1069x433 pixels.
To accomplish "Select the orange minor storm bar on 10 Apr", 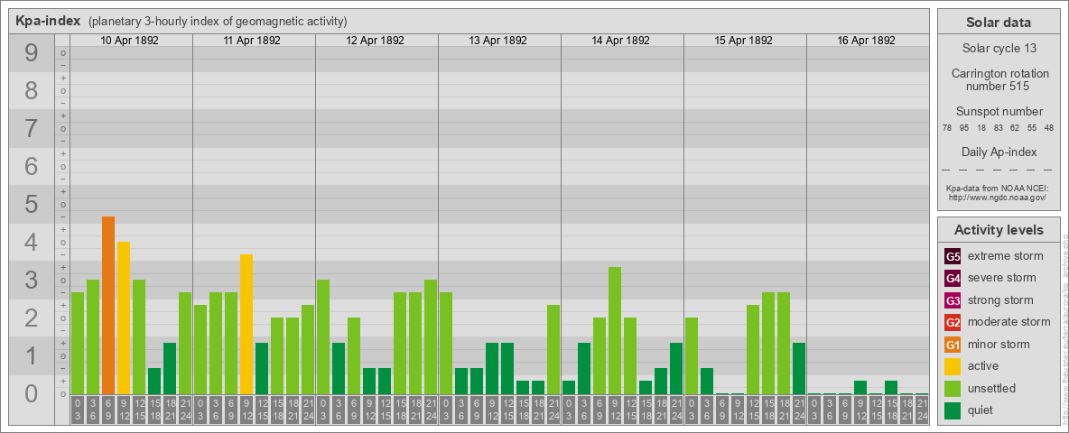I will [x=108, y=305].
